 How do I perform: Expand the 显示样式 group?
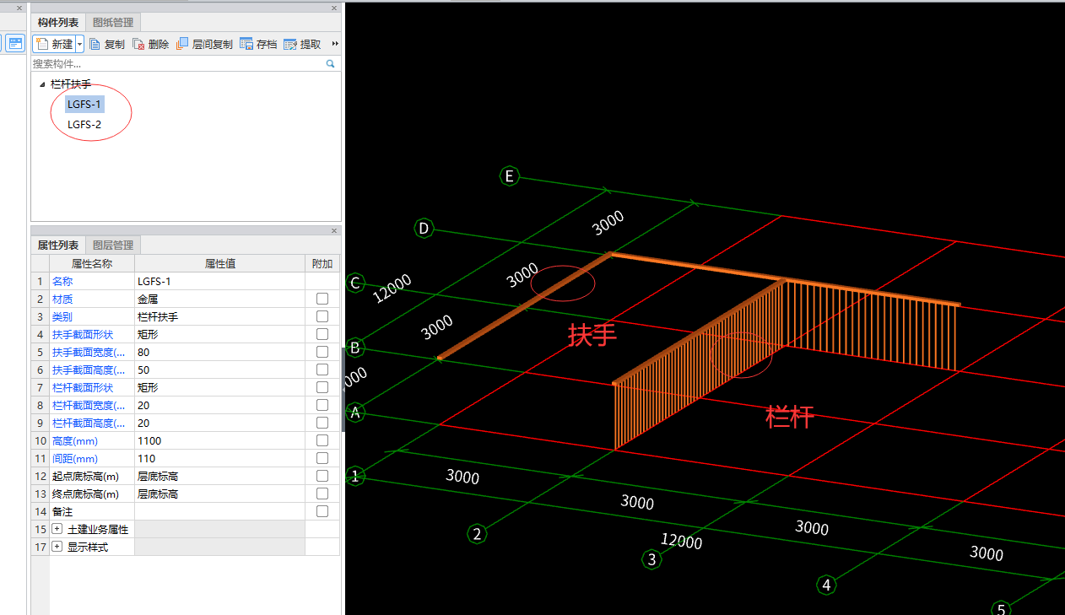click(57, 547)
